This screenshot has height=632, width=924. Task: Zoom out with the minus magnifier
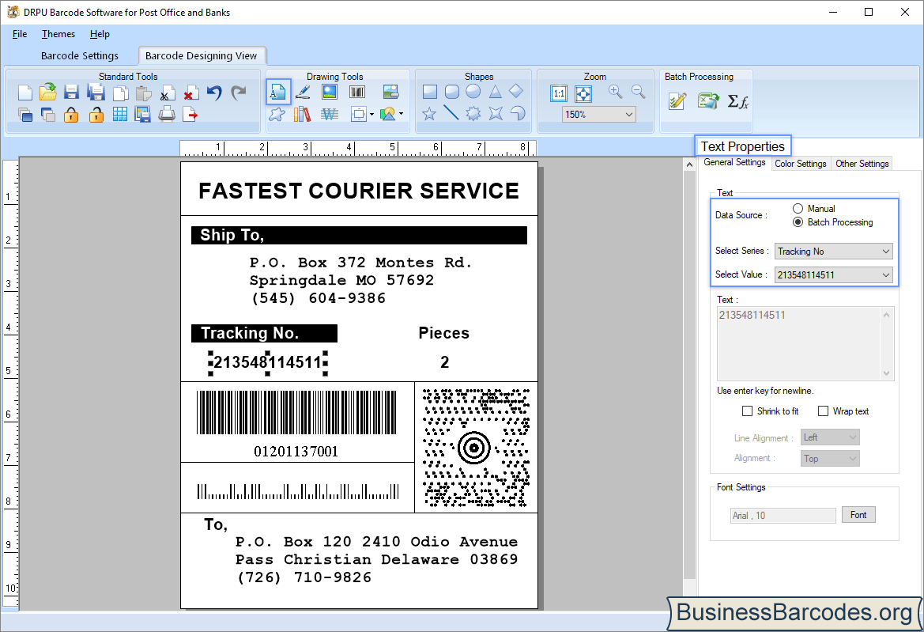638,92
